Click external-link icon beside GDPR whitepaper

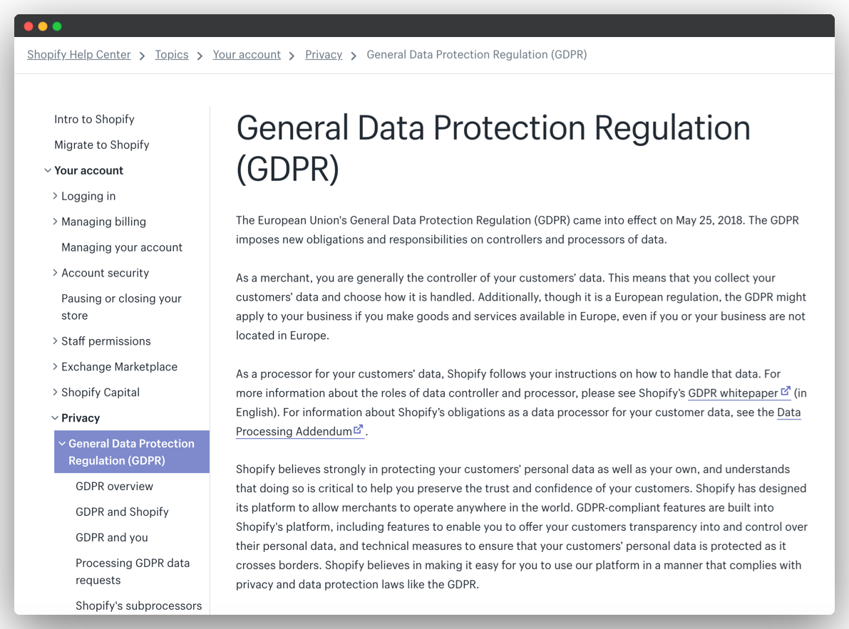click(785, 391)
